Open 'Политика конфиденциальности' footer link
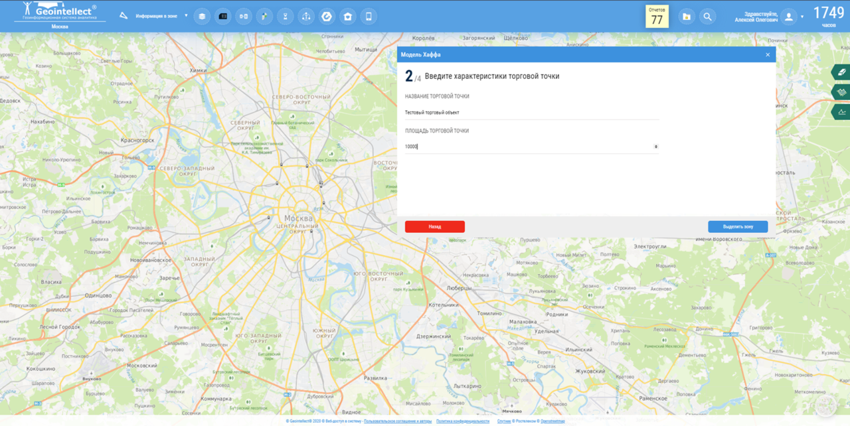Screen dimensions: 850x426 click(463, 421)
